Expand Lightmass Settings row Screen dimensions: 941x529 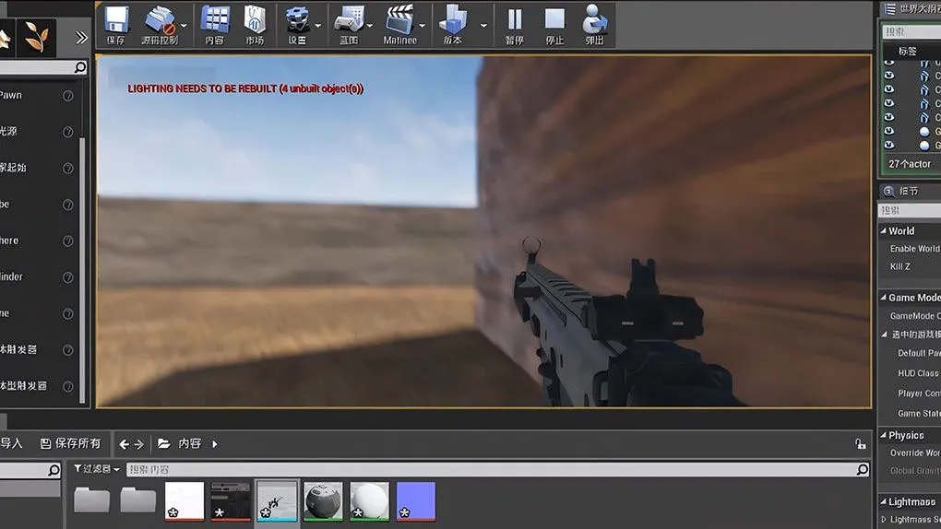(x=884, y=520)
